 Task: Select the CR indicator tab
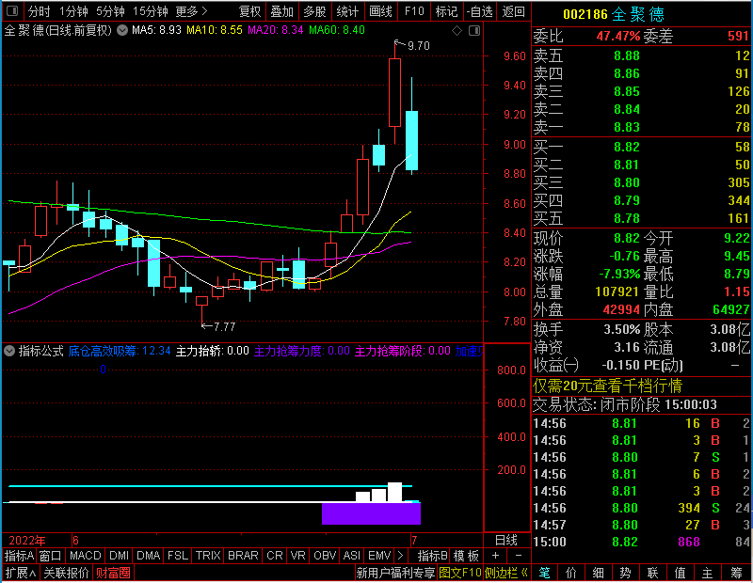click(274, 556)
